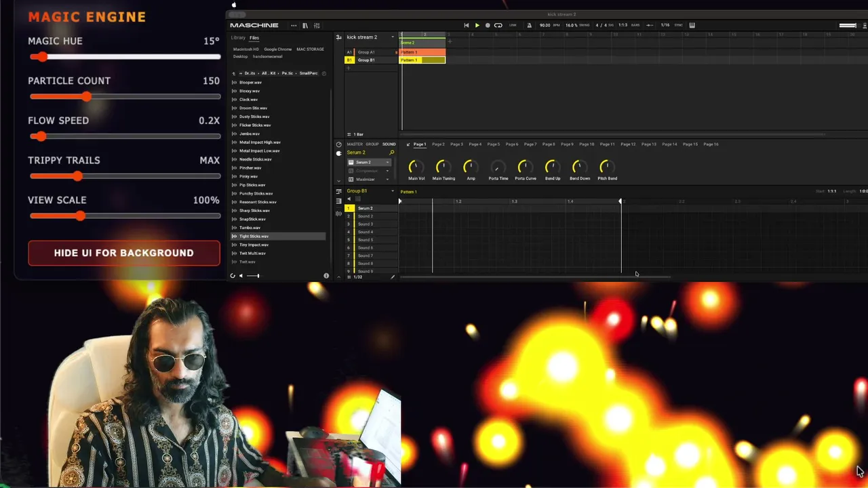Select Tight Sticks.wav in the browser
The height and width of the screenshot is (488, 868).
278,237
